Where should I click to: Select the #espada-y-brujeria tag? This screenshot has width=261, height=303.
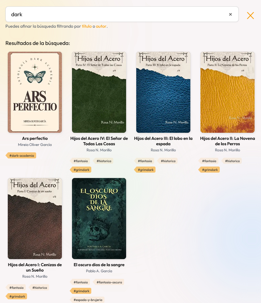click(88, 300)
